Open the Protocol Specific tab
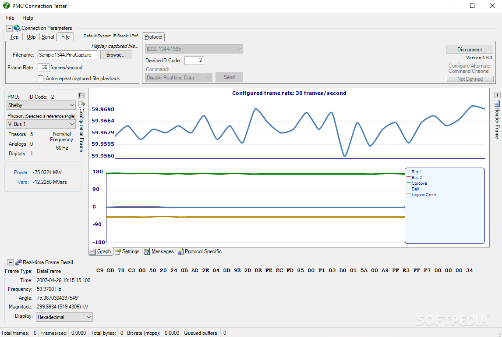Screen dimensions: 502x337 [x=200, y=252]
